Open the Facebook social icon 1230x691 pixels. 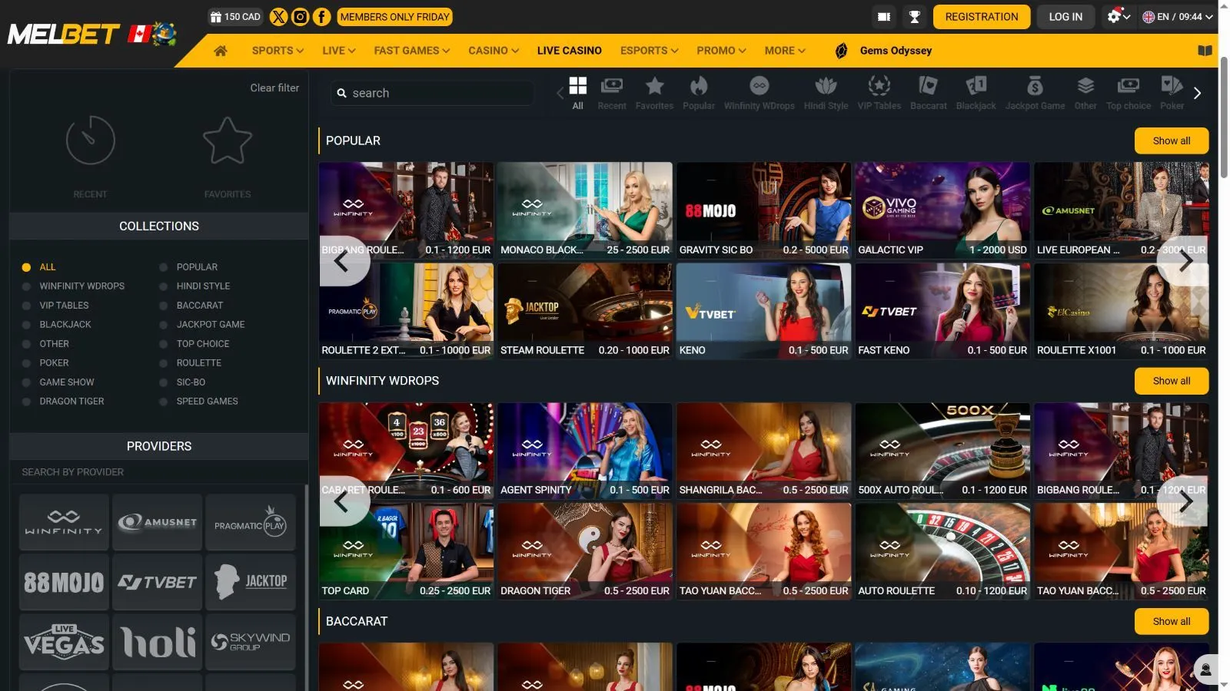coord(322,17)
